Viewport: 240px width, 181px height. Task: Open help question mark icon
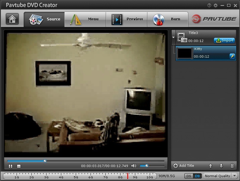coord(209,5)
